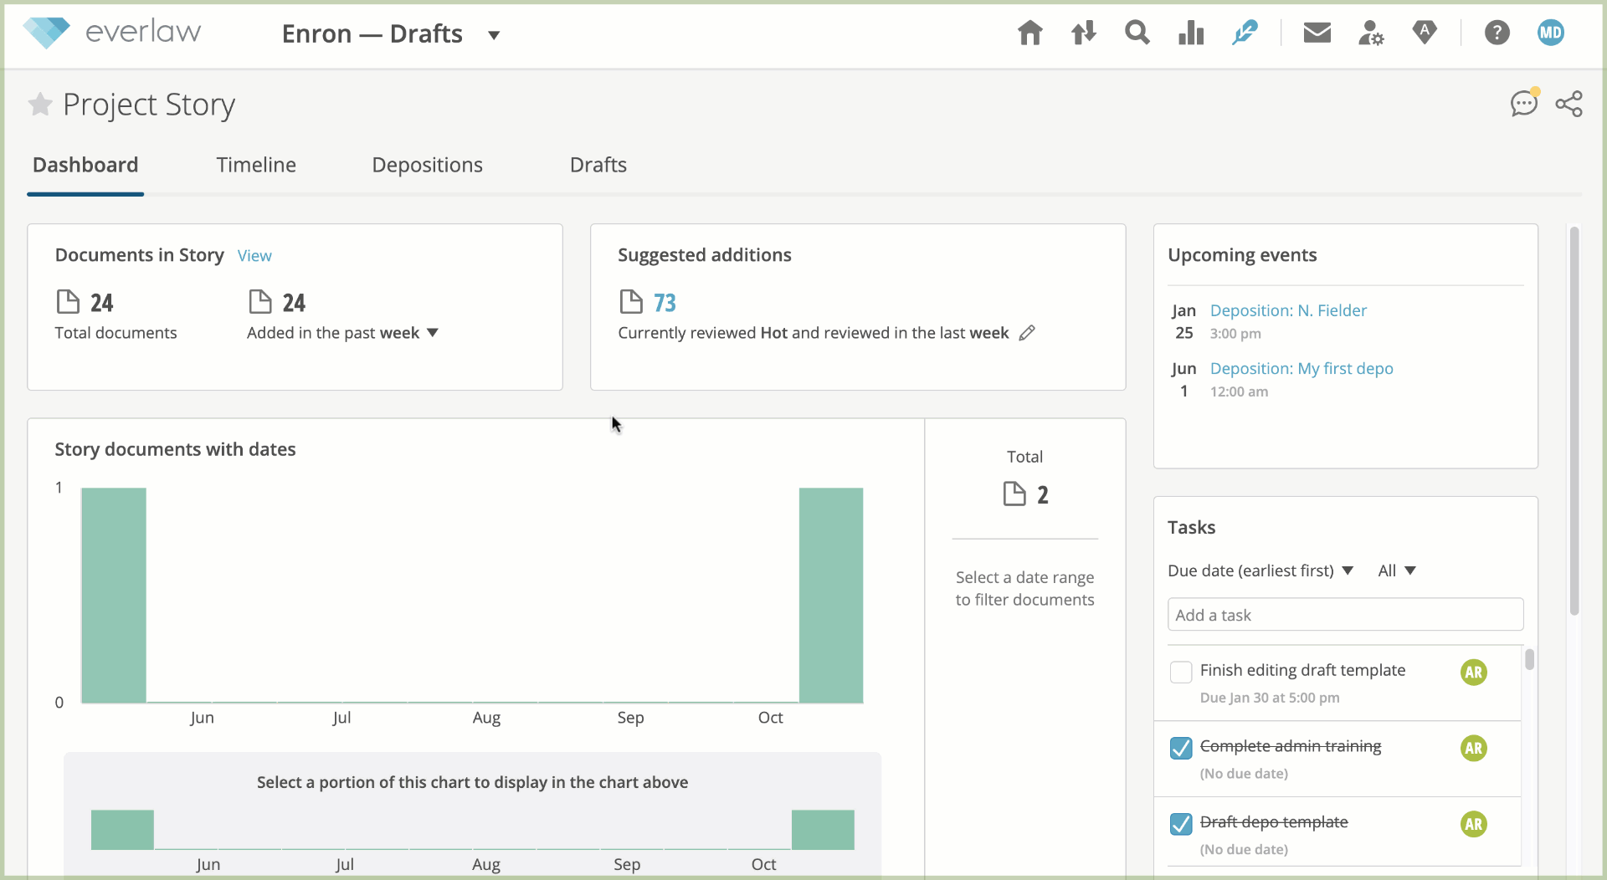Viewport: 1607px width, 880px height.
Task: Open the Search magnifier icon
Action: 1137,33
